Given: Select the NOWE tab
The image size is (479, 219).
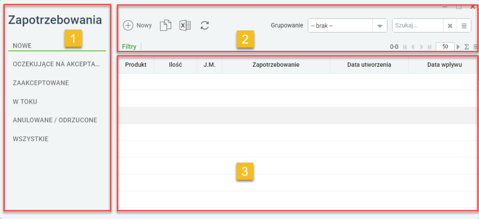Looking at the screenshot, I should (x=57, y=46).
